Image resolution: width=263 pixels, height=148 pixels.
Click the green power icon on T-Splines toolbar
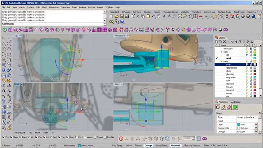(x=5, y=30)
